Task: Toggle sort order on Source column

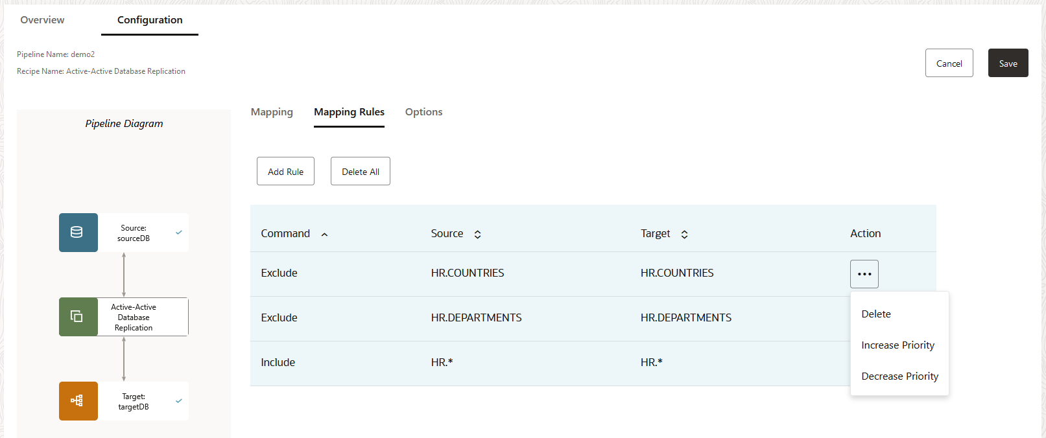Action: click(477, 235)
